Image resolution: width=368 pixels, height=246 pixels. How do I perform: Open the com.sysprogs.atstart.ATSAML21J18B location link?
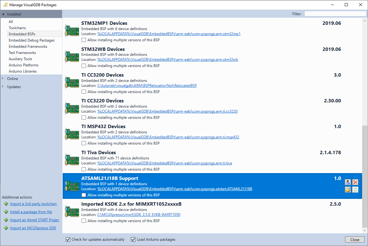point(175,189)
